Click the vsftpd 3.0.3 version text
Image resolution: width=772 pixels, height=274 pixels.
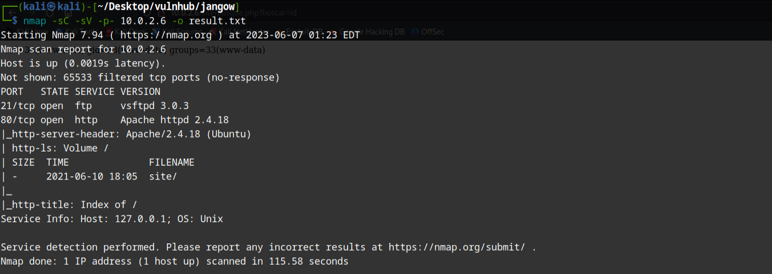coord(155,106)
